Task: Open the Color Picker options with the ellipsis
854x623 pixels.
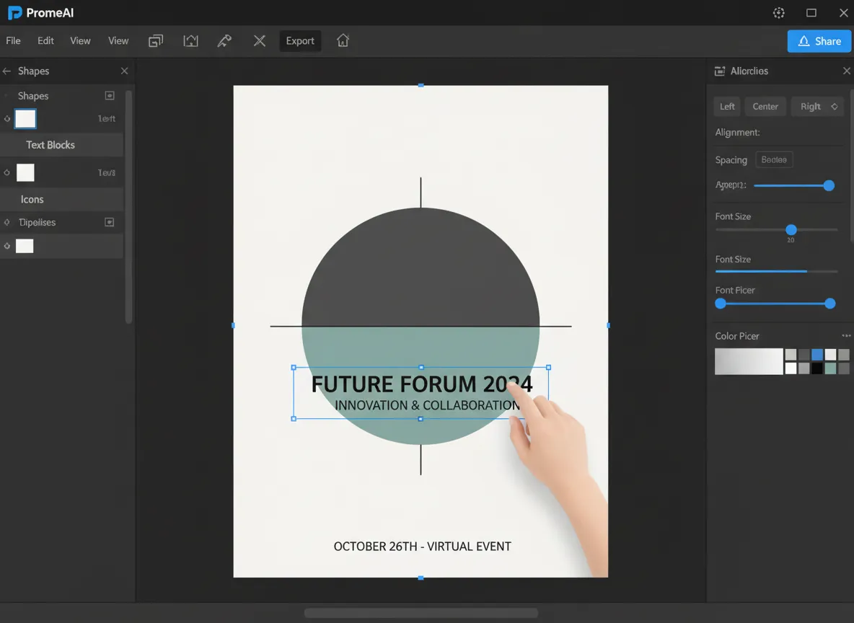Action: [x=846, y=335]
